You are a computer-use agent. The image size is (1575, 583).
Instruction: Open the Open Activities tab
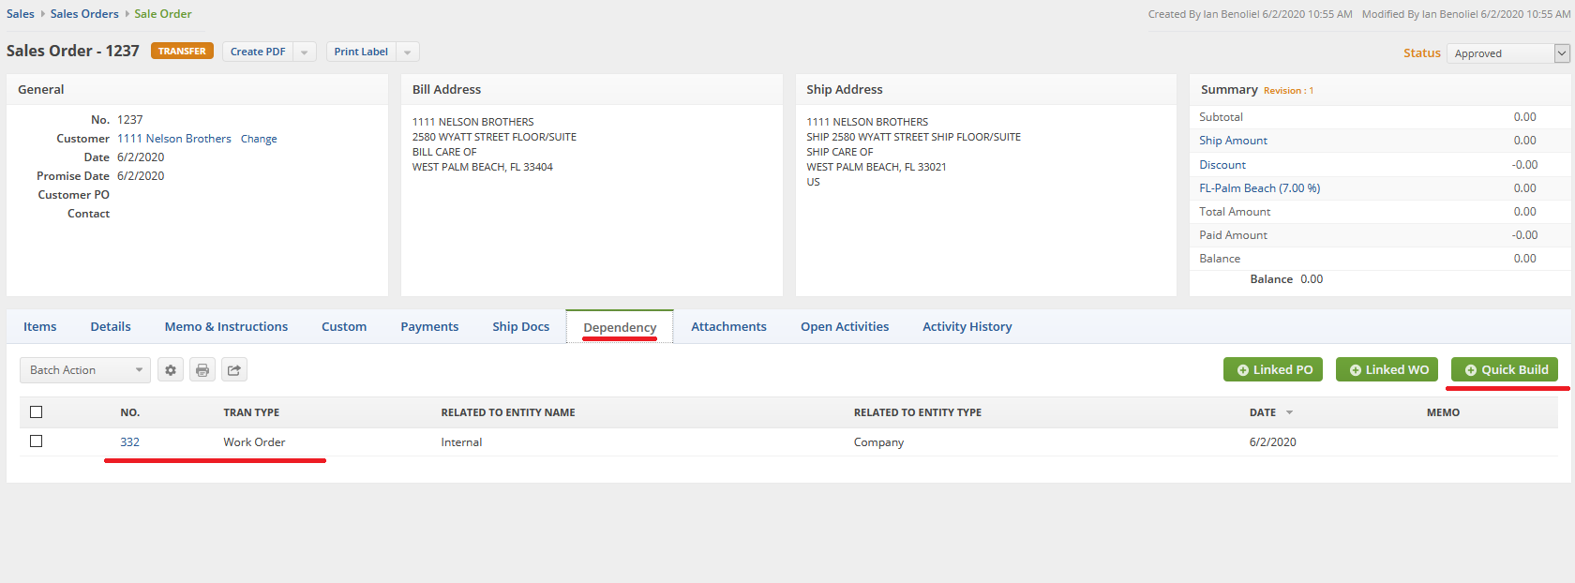(845, 327)
